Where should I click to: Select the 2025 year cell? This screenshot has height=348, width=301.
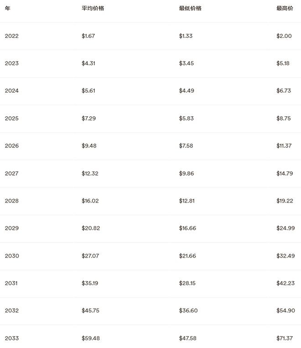click(x=12, y=119)
